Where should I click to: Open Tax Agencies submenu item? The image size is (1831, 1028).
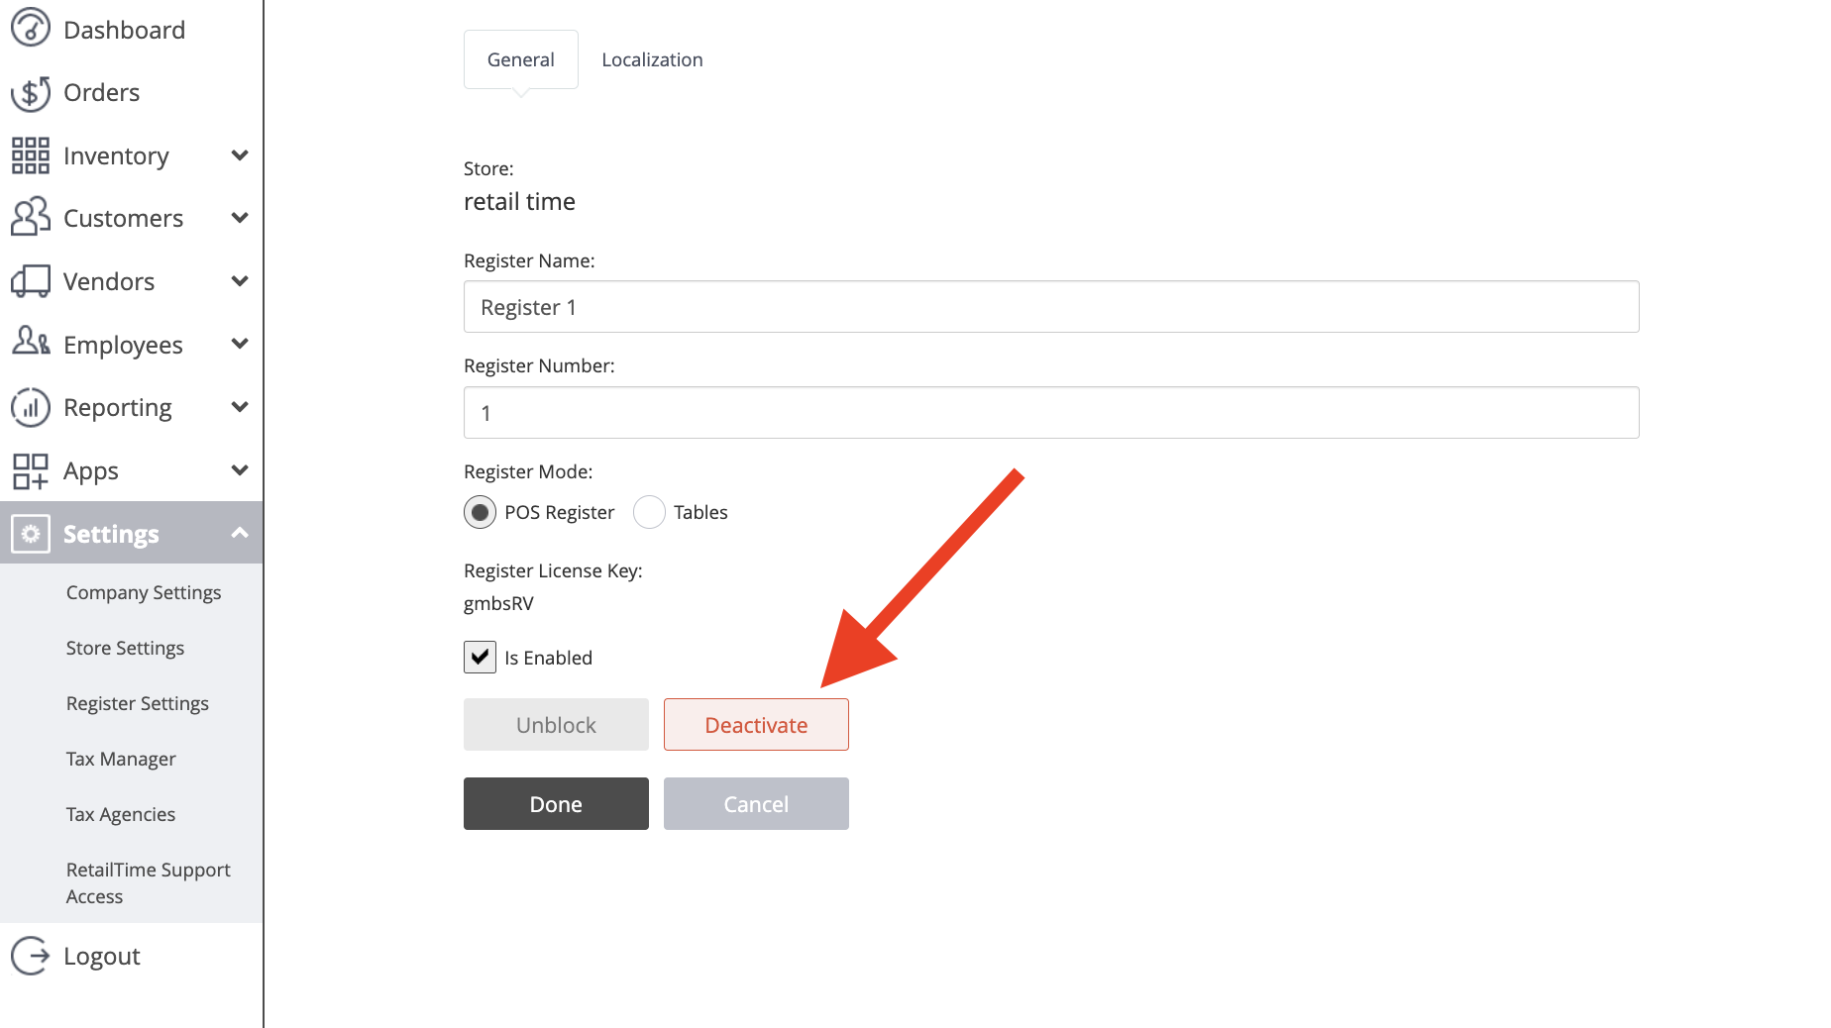click(121, 814)
